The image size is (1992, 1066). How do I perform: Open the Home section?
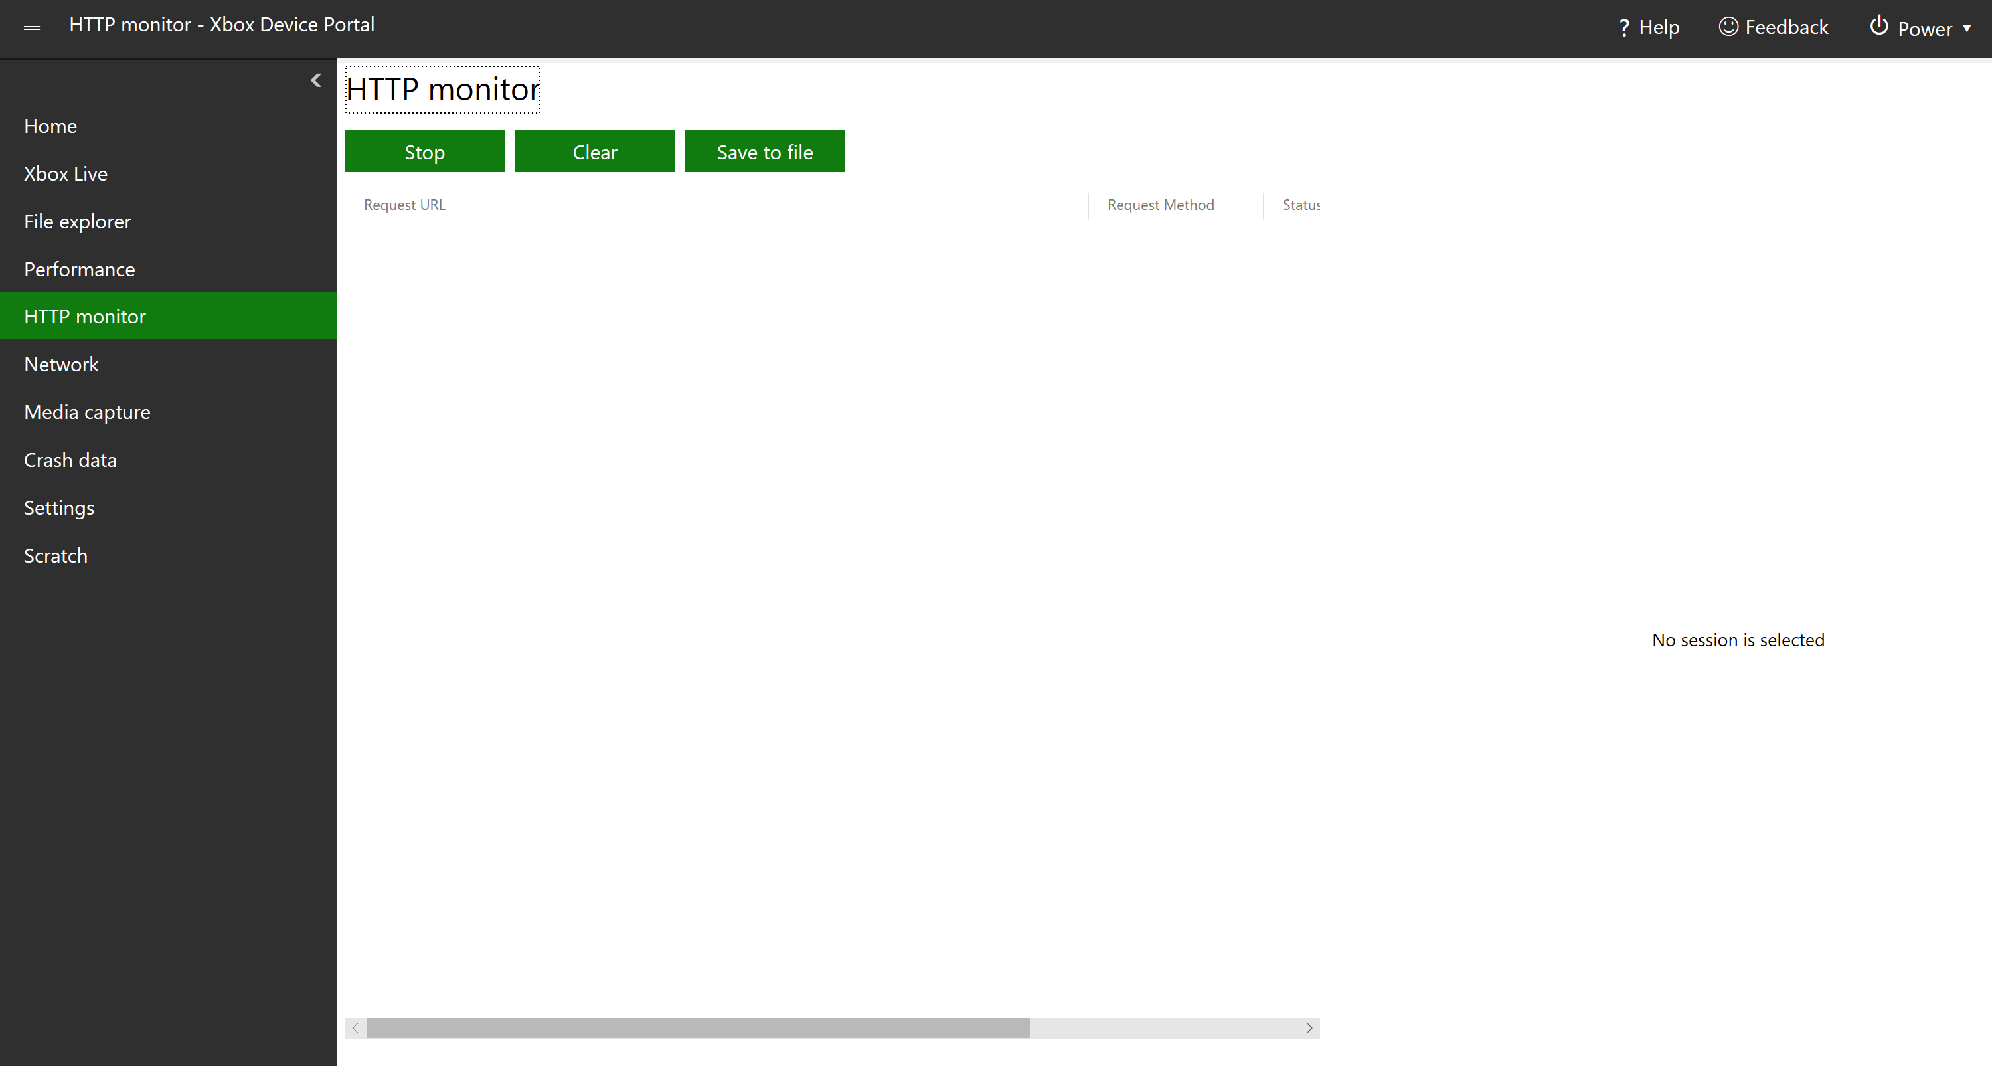tap(50, 125)
